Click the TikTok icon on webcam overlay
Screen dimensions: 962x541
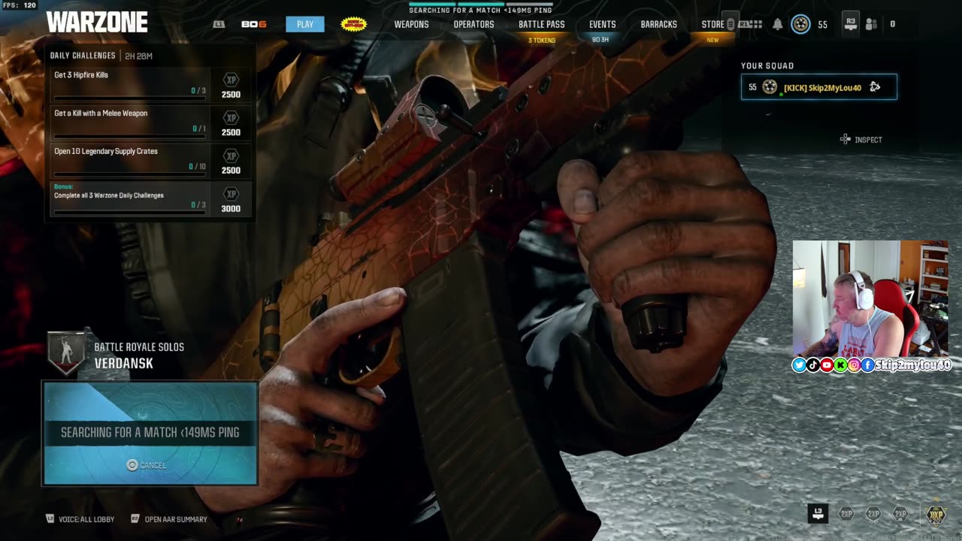[813, 365]
